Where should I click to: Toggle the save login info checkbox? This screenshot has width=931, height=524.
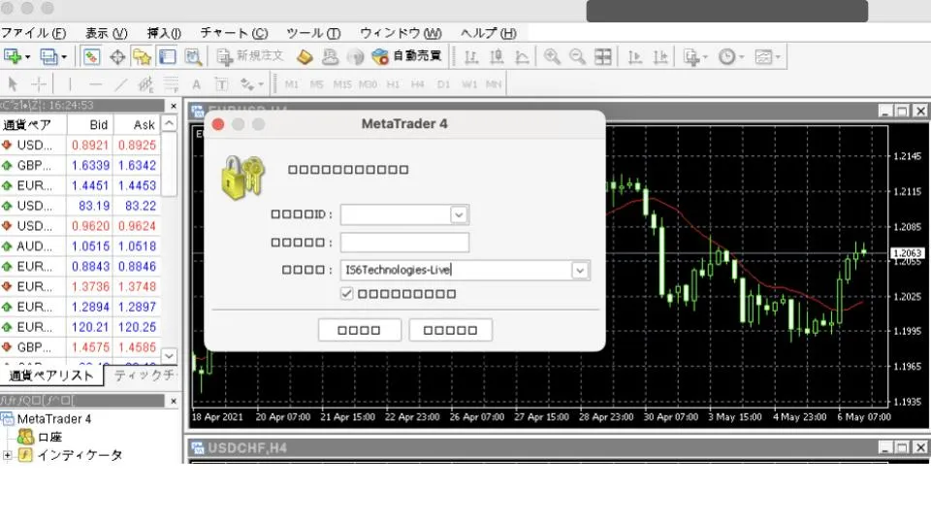point(347,293)
